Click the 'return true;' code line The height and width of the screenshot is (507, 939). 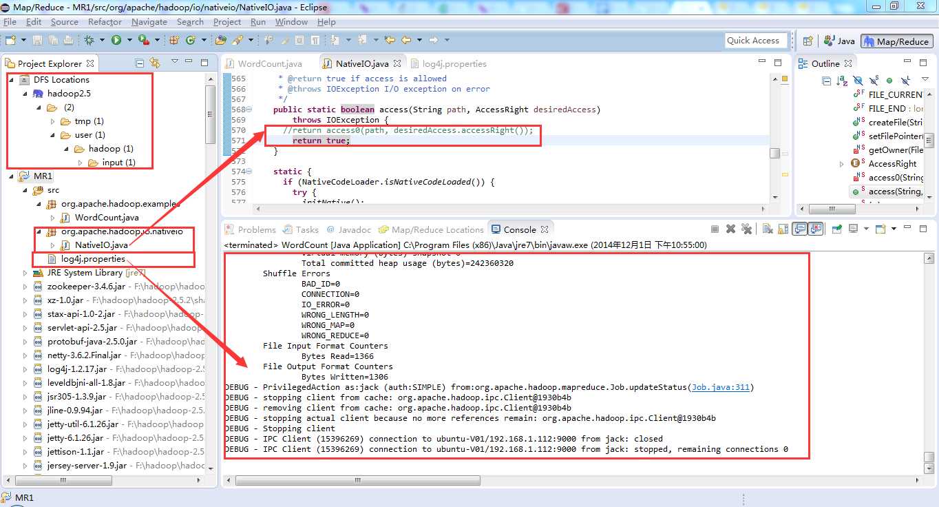point(321,141)
